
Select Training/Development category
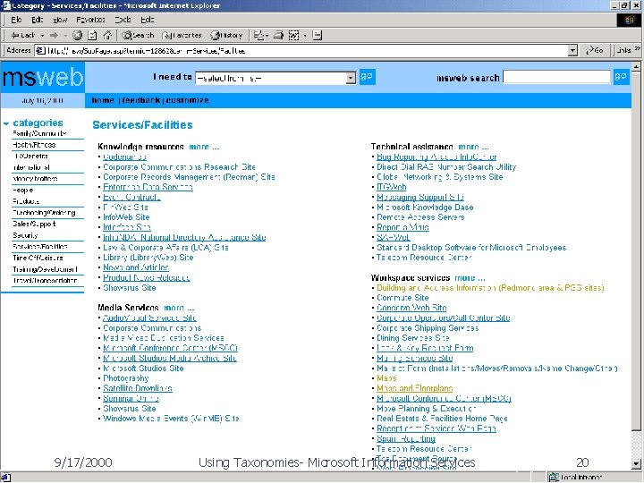[x=46, y=269]
